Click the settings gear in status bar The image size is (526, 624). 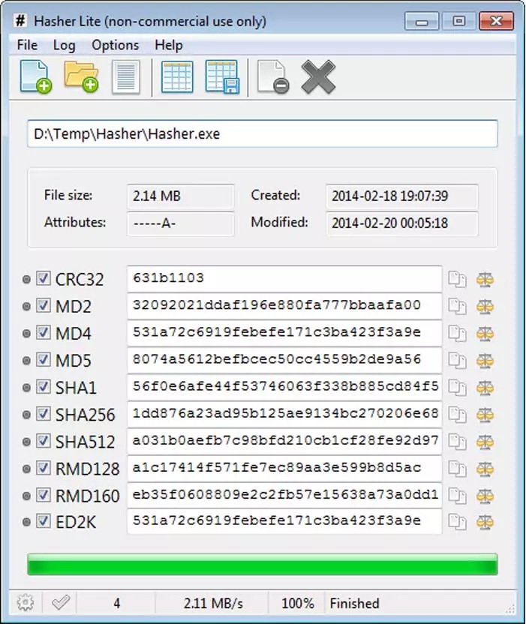[26, 603]
